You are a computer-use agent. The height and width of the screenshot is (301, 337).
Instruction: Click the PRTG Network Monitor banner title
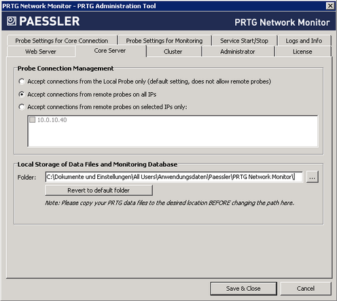(282, 22)
